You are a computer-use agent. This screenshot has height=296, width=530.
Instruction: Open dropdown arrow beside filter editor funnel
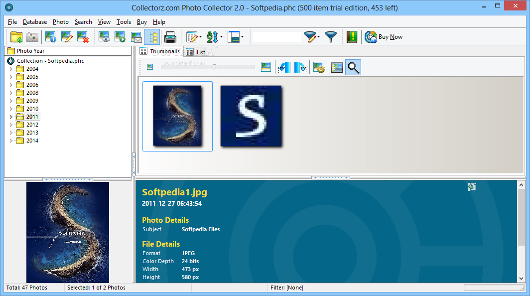click(x=319, y=37)
